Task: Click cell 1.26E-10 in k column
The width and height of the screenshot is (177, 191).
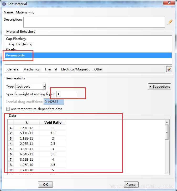Action: point(27,165)
